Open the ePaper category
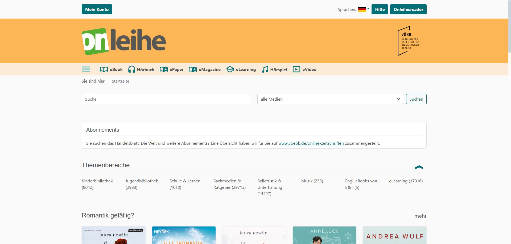This screenshot has width=511, height=244. point(172,69)
